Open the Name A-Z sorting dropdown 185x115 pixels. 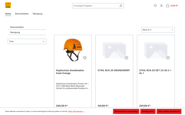[x=158, y=30]
